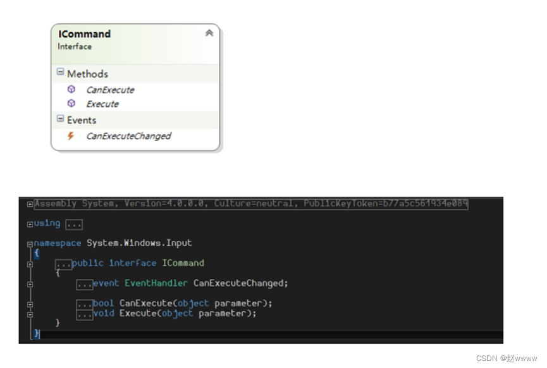Click the "..." box after the using keyword
The width and height of the screenshot is (547, 368).
(74, 224)
